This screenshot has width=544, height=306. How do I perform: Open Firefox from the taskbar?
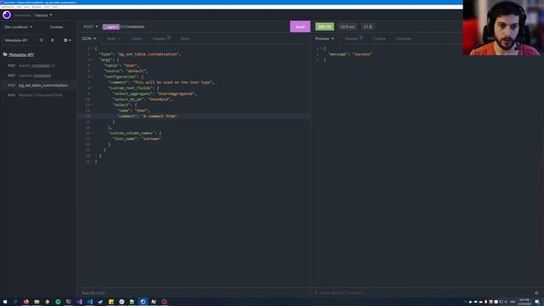pyautogui.click(x=26, y=302)
